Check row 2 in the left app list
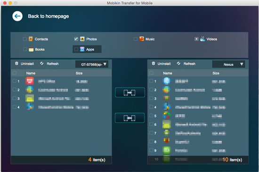Viewport: 259px width, 172px height. point(15,90)
